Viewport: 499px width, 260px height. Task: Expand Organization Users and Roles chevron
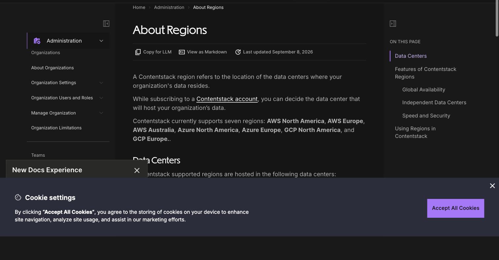click(101, 98)
